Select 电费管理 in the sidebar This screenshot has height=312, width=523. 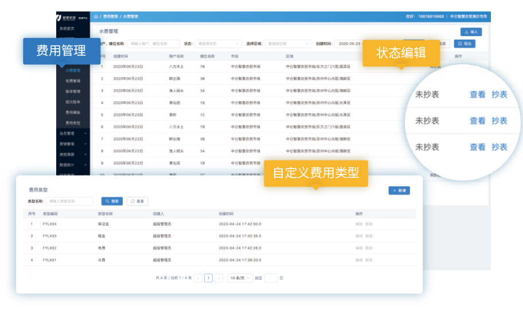[73, 81]
